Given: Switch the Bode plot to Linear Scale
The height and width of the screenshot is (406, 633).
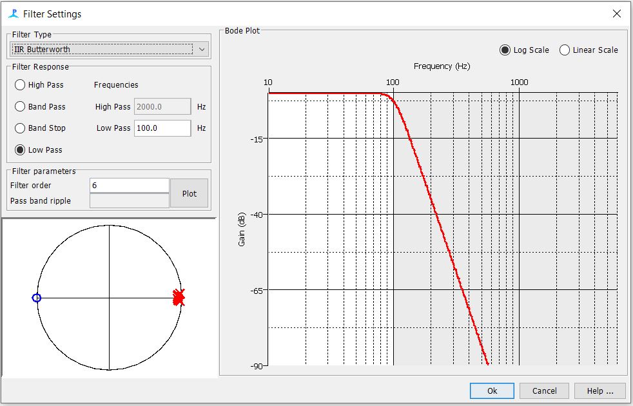Looking at the screenshot, I should [565, 50].
